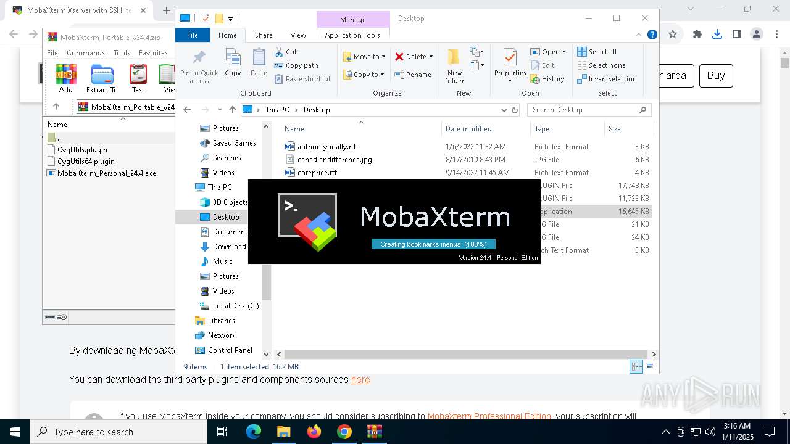
Task: Click WinRAR Add toolbar icon
Action: coord(66,78)
